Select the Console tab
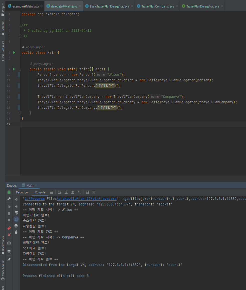 [40, 192]
